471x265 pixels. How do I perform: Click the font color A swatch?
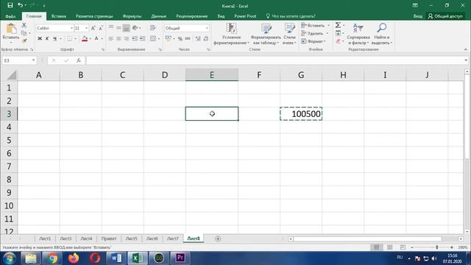pos(96,39)
